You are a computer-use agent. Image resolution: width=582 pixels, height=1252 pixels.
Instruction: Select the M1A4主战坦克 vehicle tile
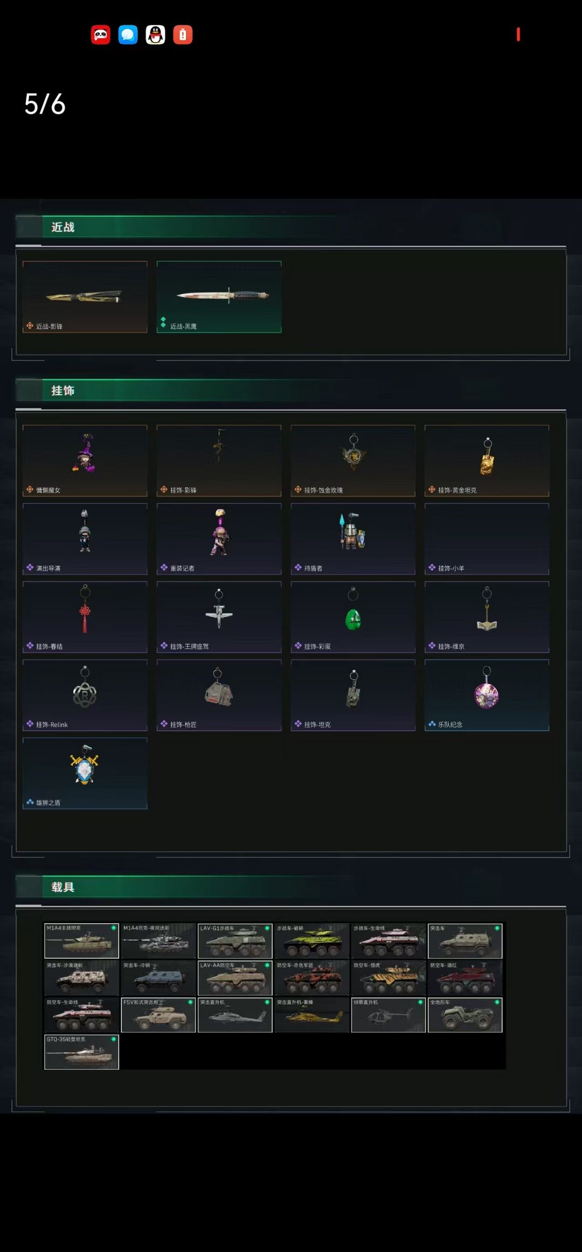tap(81, 941)
